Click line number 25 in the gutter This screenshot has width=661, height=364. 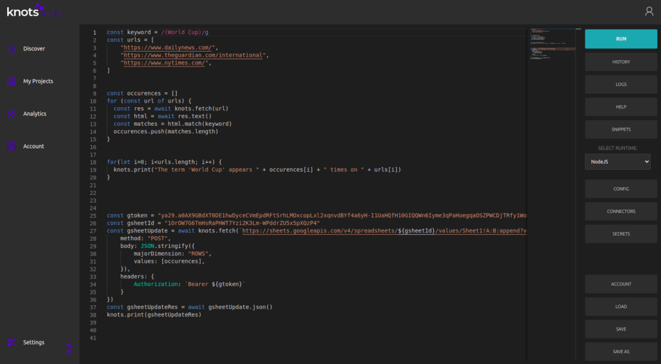point(93,216)
